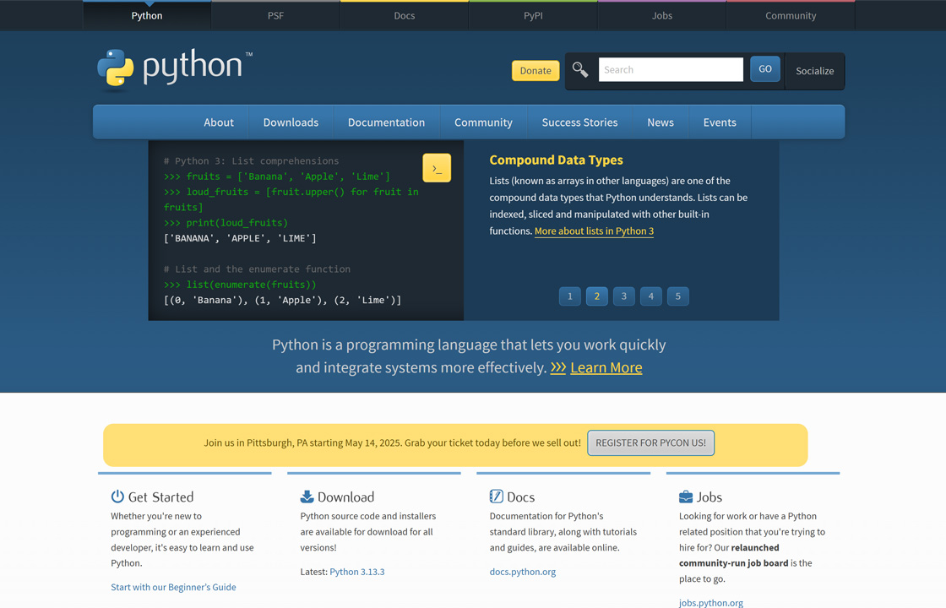Click the code line print(loud_fruits)
This screenshot has width=946, height=608.
point(237,223)
